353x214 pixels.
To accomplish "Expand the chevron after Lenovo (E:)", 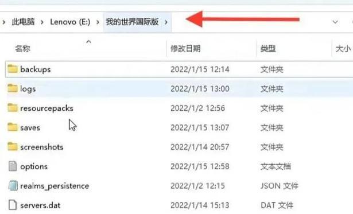I will pyautogui.click(x=98, y=22).
